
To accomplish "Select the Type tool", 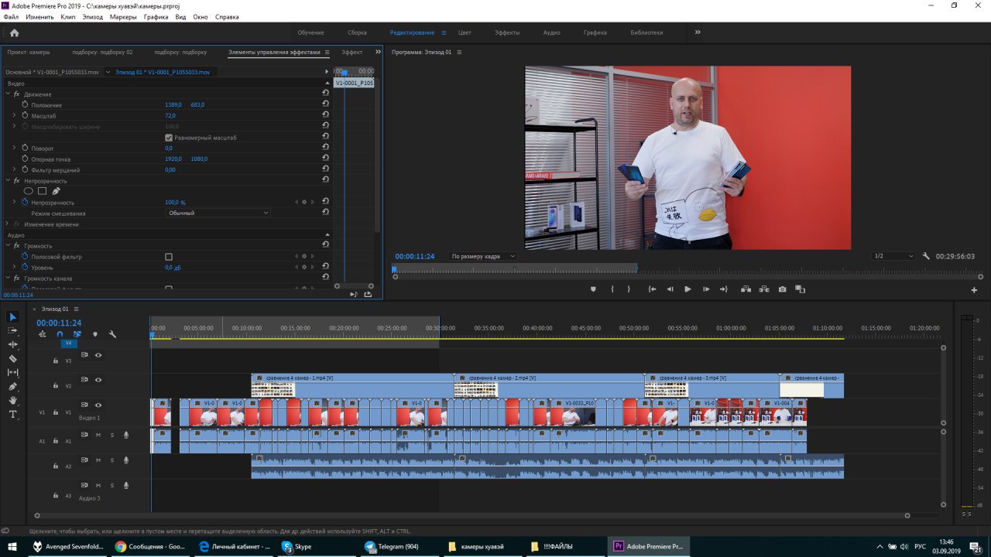I will point(12,415).
